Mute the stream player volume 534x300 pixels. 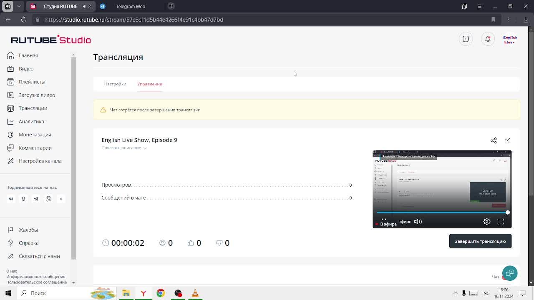pyautogui.click(x=418, y=222)
